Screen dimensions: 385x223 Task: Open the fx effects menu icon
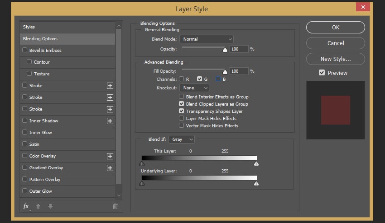(x=26, y=206)
